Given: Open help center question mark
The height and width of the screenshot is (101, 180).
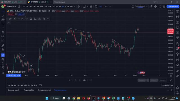Looking at the screenshot, I should [177, 93].
